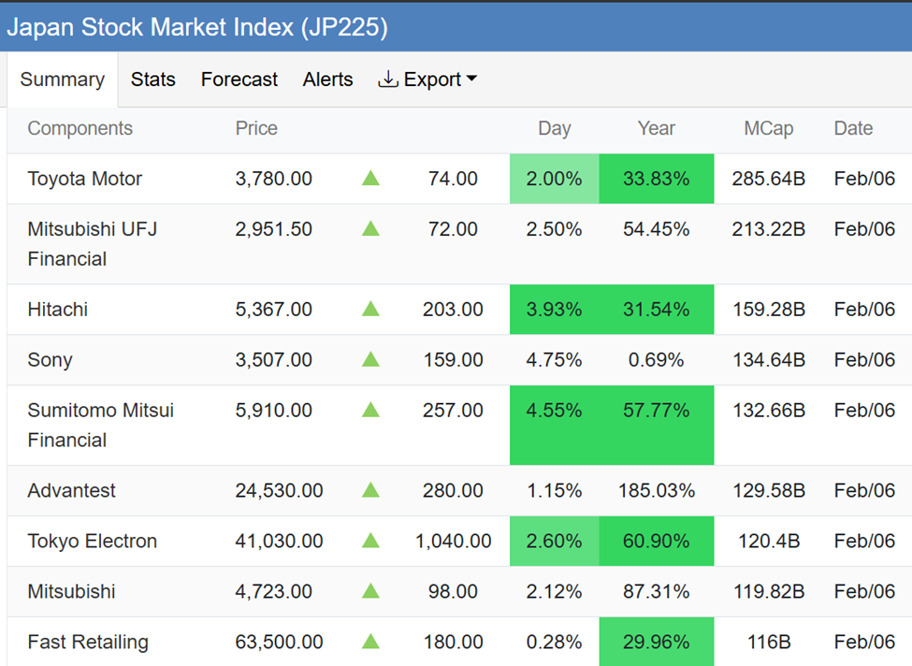Click the upward arrow icon next to Sony

[369, 359]
